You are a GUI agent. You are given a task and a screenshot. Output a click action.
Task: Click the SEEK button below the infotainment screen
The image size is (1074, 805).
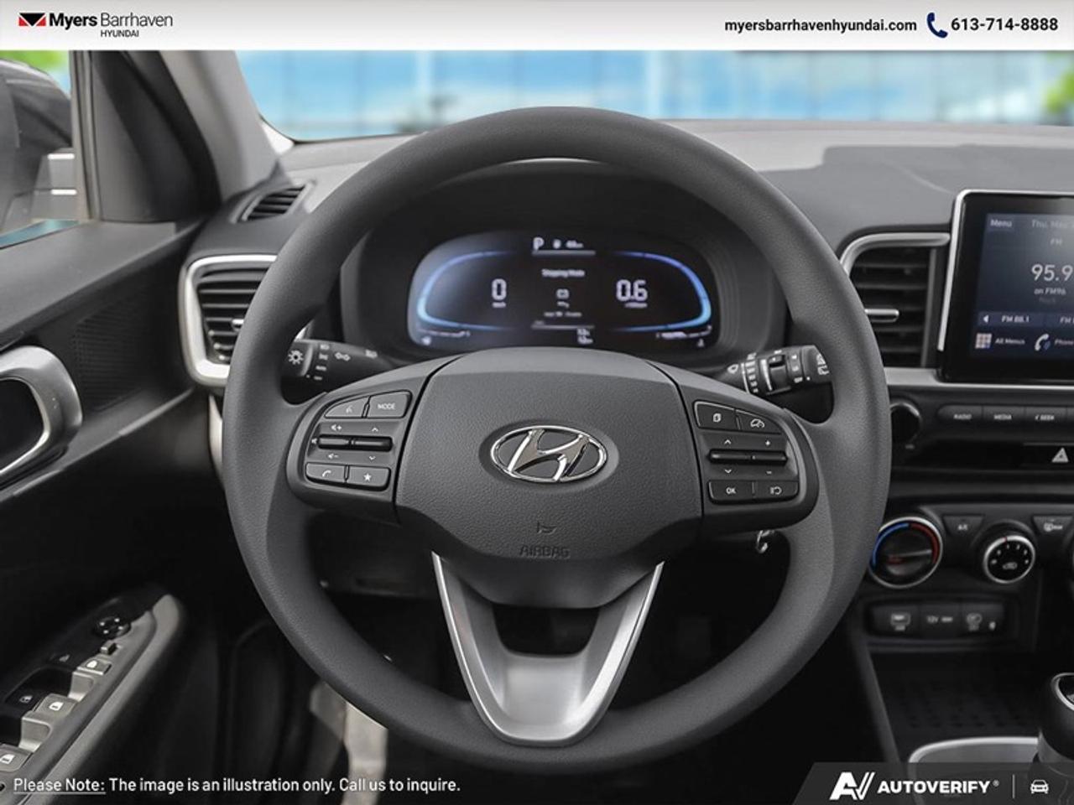point(1045,417)
